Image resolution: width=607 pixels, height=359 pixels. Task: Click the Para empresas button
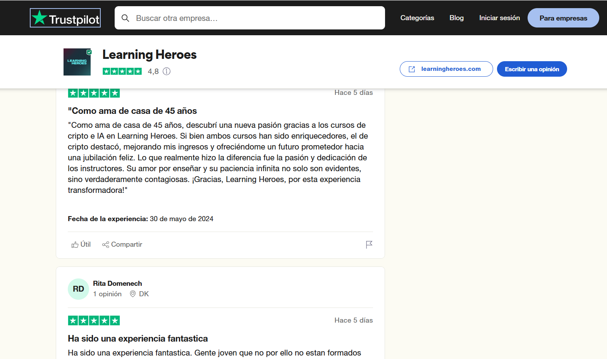tap(563, 18)
